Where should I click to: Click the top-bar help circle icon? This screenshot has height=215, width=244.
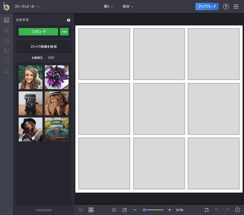coord(226,7)
